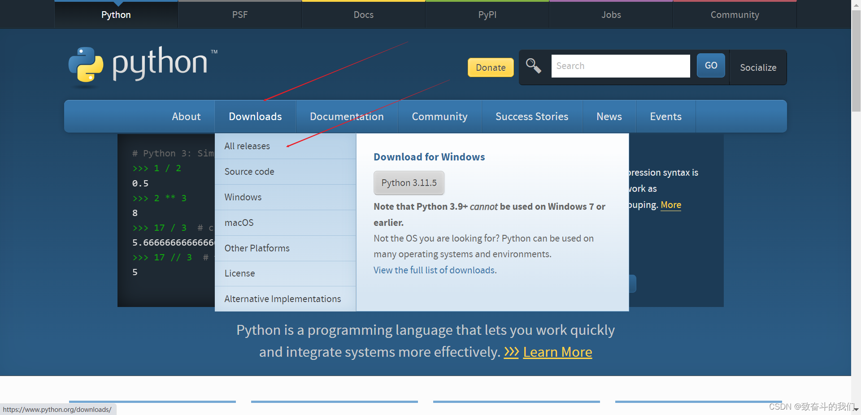Switch to the Docs top tab
Image resolution: width=861 pixels, height=415 pixels.
pyautogui.click(x=364, y=15)
